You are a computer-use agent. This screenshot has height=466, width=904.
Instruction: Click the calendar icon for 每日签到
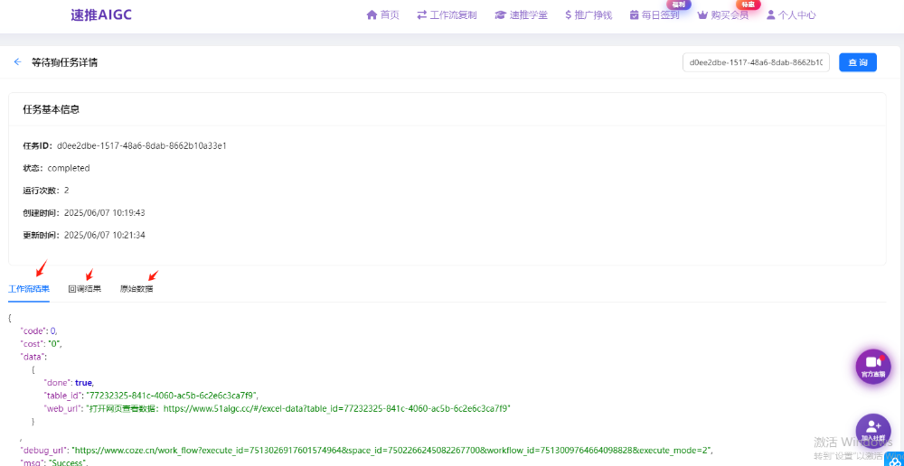tap(634, 15)
